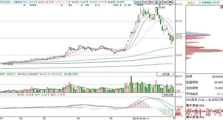
Task: Click the star rating icons
Action: [191, 2]
